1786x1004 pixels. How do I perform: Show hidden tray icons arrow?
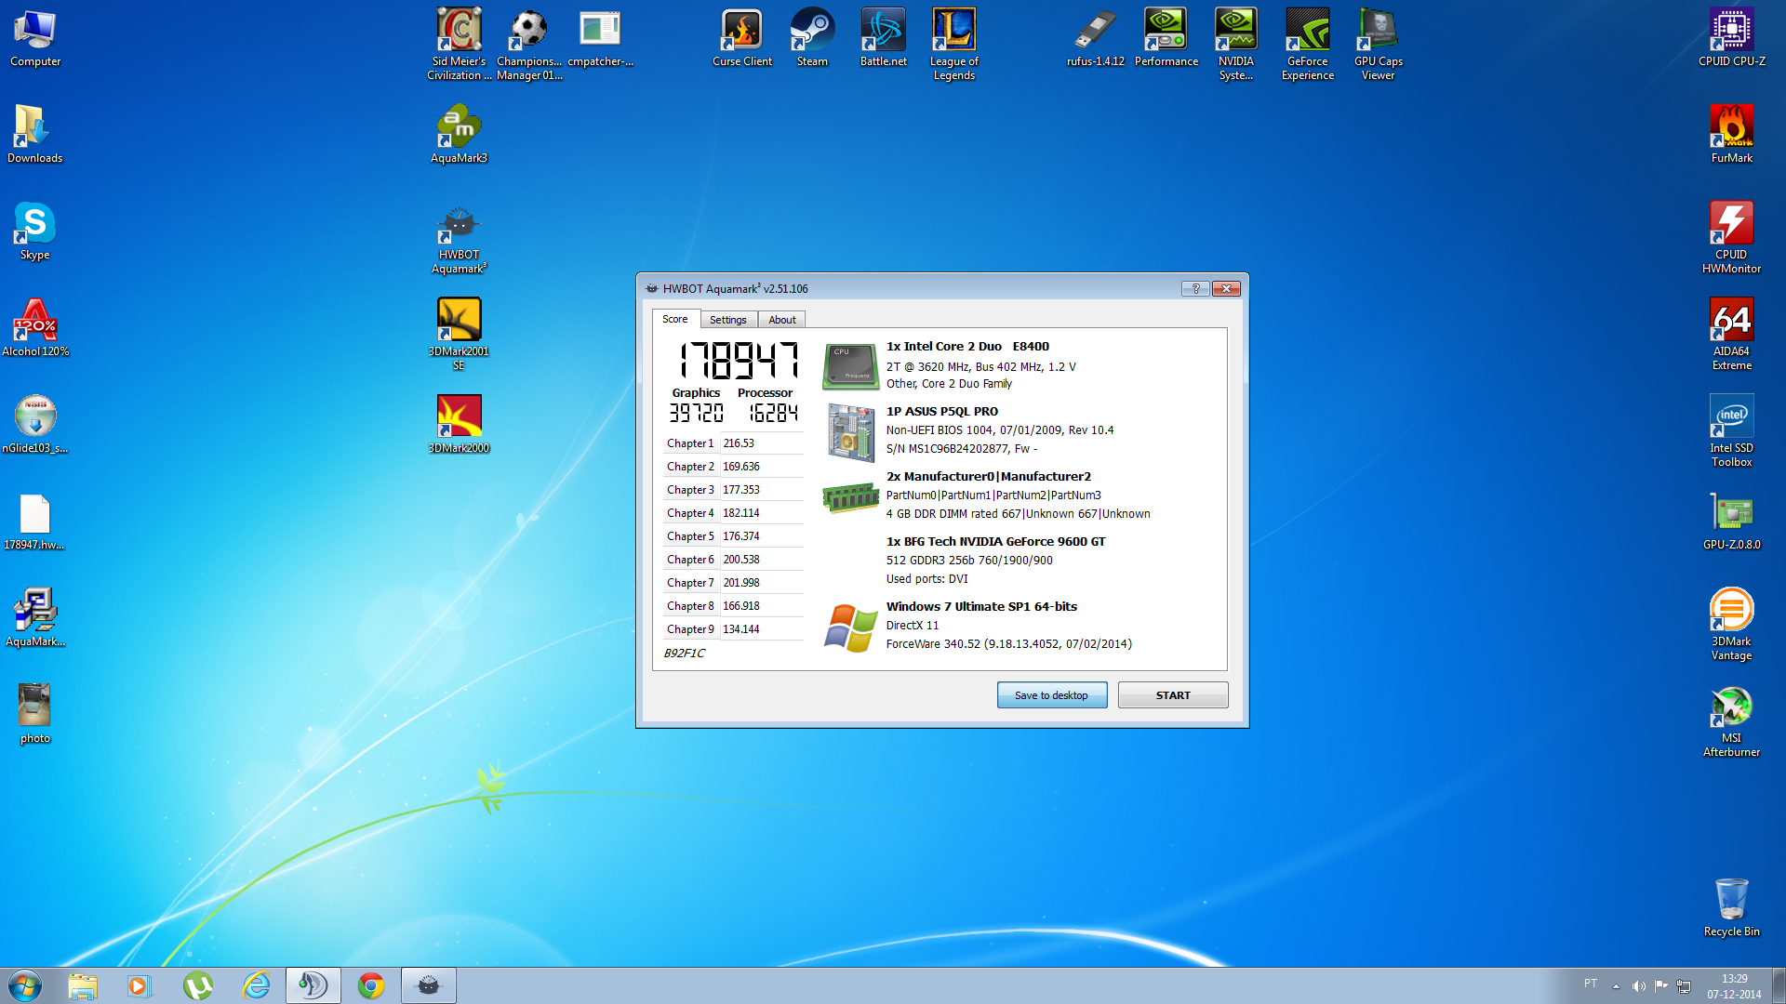click(x=1616, y=986)
